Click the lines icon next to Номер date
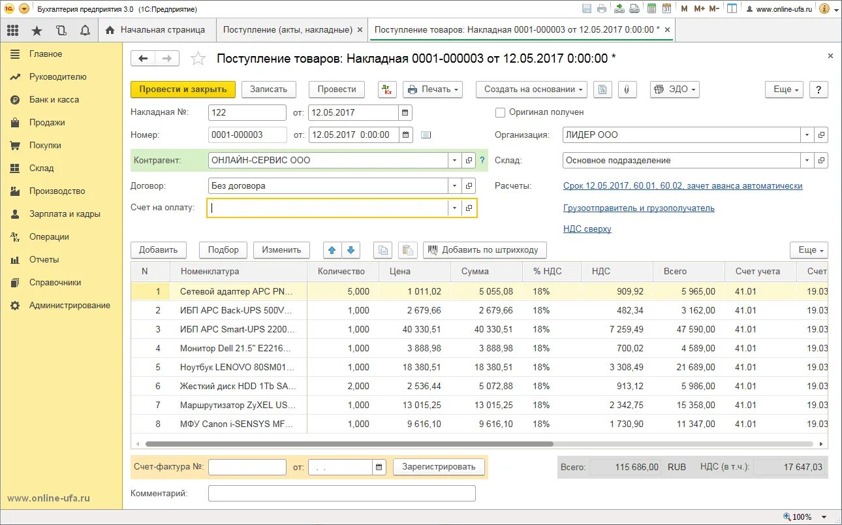 click(x=426, y=135)
